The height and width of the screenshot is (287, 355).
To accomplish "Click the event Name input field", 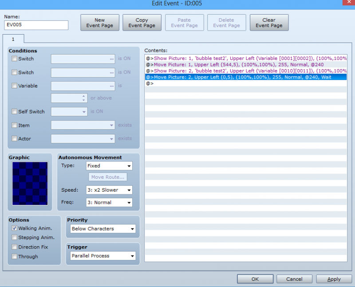I will pos(36,25).
